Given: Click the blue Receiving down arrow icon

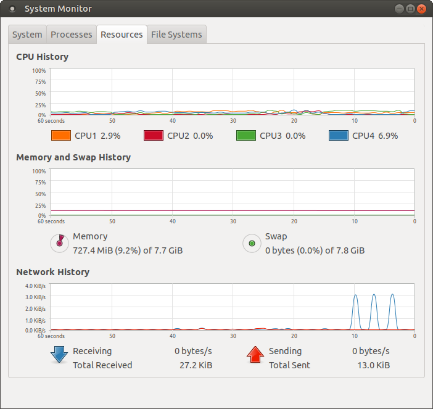Looking at the screenshot, I should point(59,355).
